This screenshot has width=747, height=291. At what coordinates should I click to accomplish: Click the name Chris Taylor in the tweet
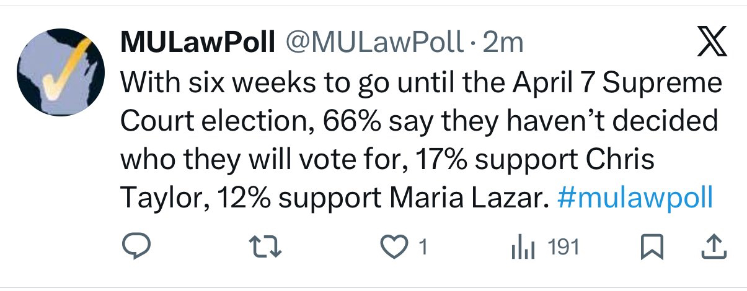620,160
